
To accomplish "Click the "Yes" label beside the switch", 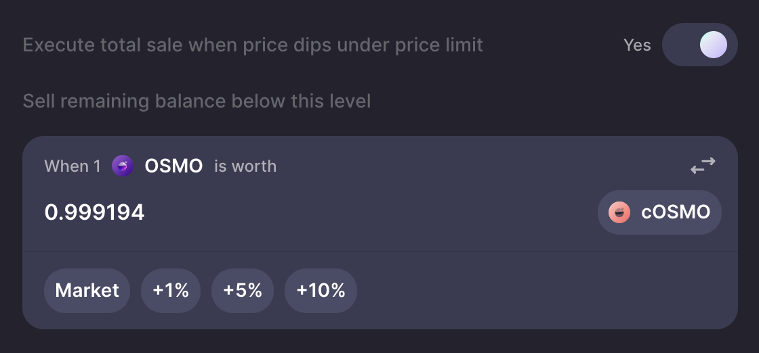I will pos(637,45).
